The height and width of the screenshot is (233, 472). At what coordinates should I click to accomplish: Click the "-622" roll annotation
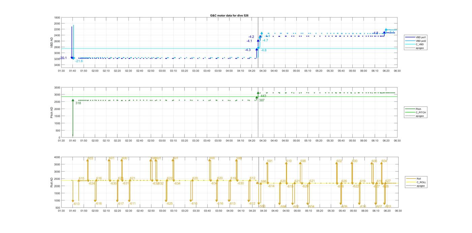point(356,186)
